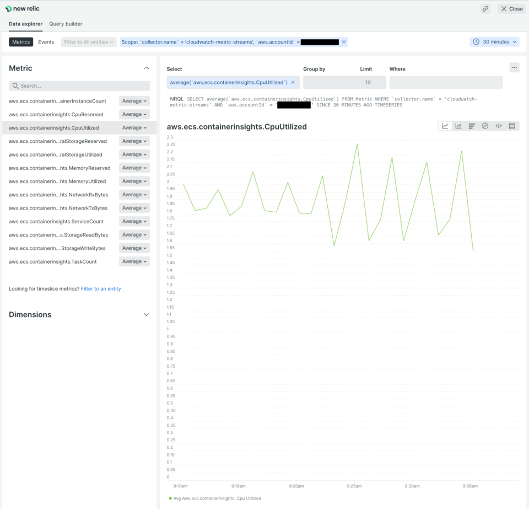This screenshot has width=529, height=509.
Task: Display metric as a bar chart
Action: click(x=472, y=126)
